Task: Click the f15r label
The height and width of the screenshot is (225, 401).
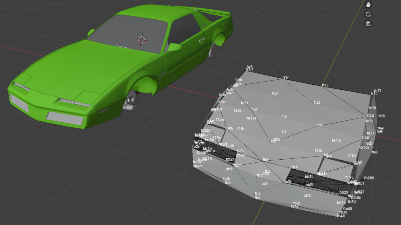Action: [241, 129]
